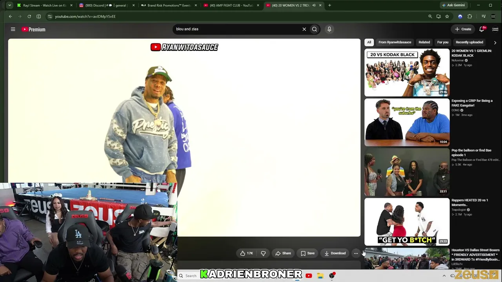Click the 20 VS KODAK BLACK thumbnail

pos(407,72)
